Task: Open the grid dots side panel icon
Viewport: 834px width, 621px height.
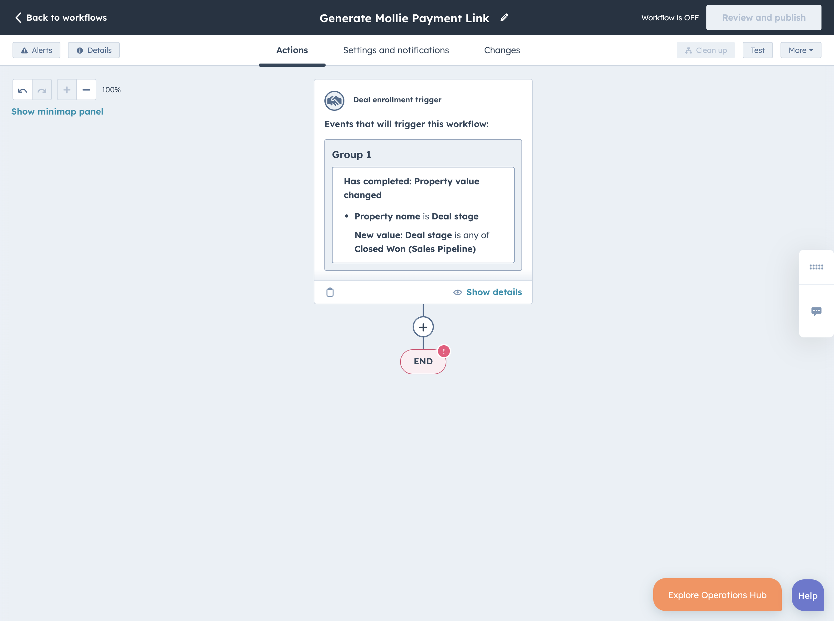Action: (x=816, y=267)
